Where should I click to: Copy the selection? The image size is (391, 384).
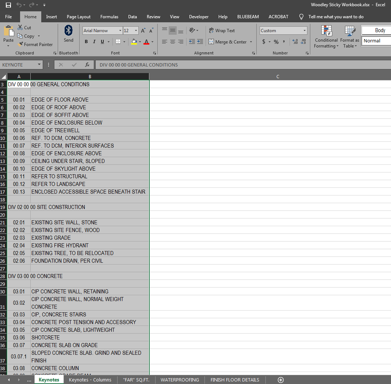(x=26, y=36)
